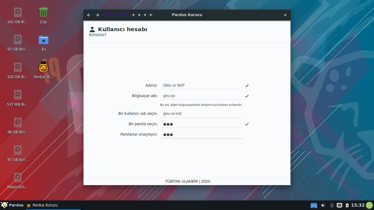Go back to the previous installer step

[89, 15]
